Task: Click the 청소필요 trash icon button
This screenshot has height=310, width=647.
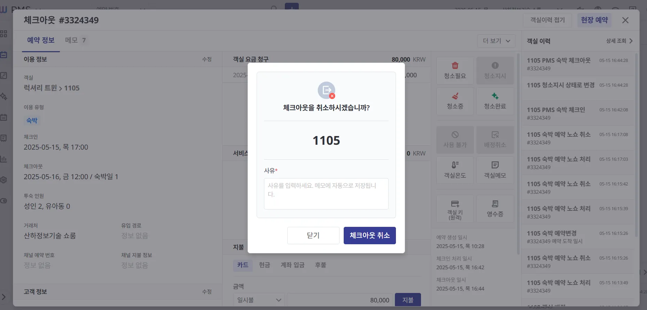Action: coord(455,71)
